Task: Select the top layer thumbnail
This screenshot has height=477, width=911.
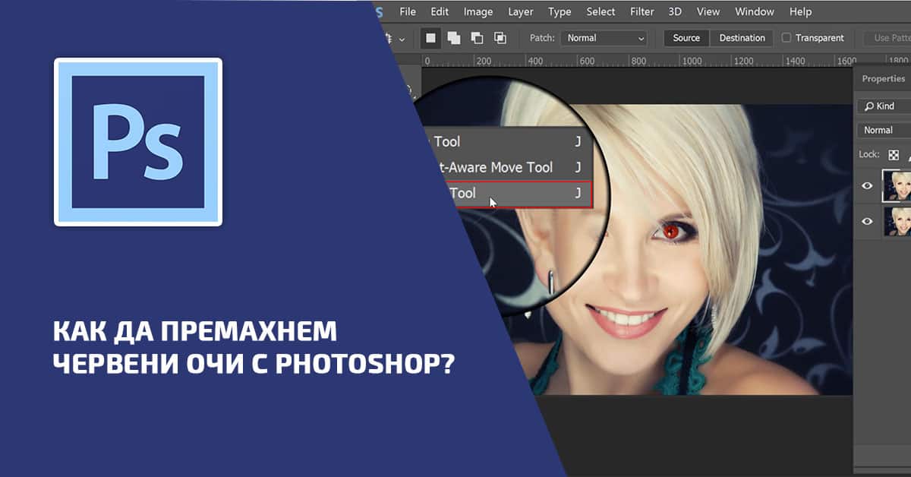Action: pos(896,185)
